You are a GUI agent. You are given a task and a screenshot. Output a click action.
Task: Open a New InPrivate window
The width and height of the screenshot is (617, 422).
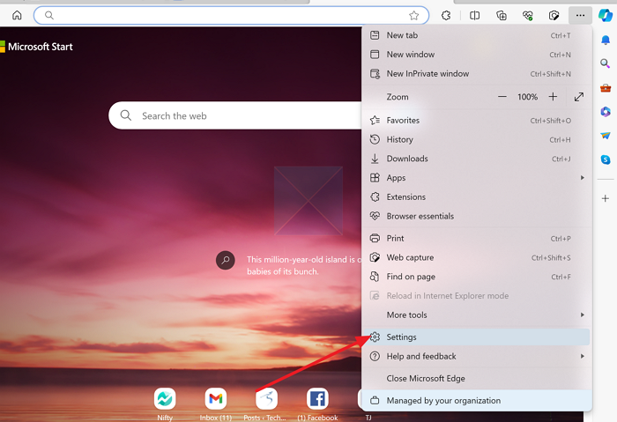point(477,73)
